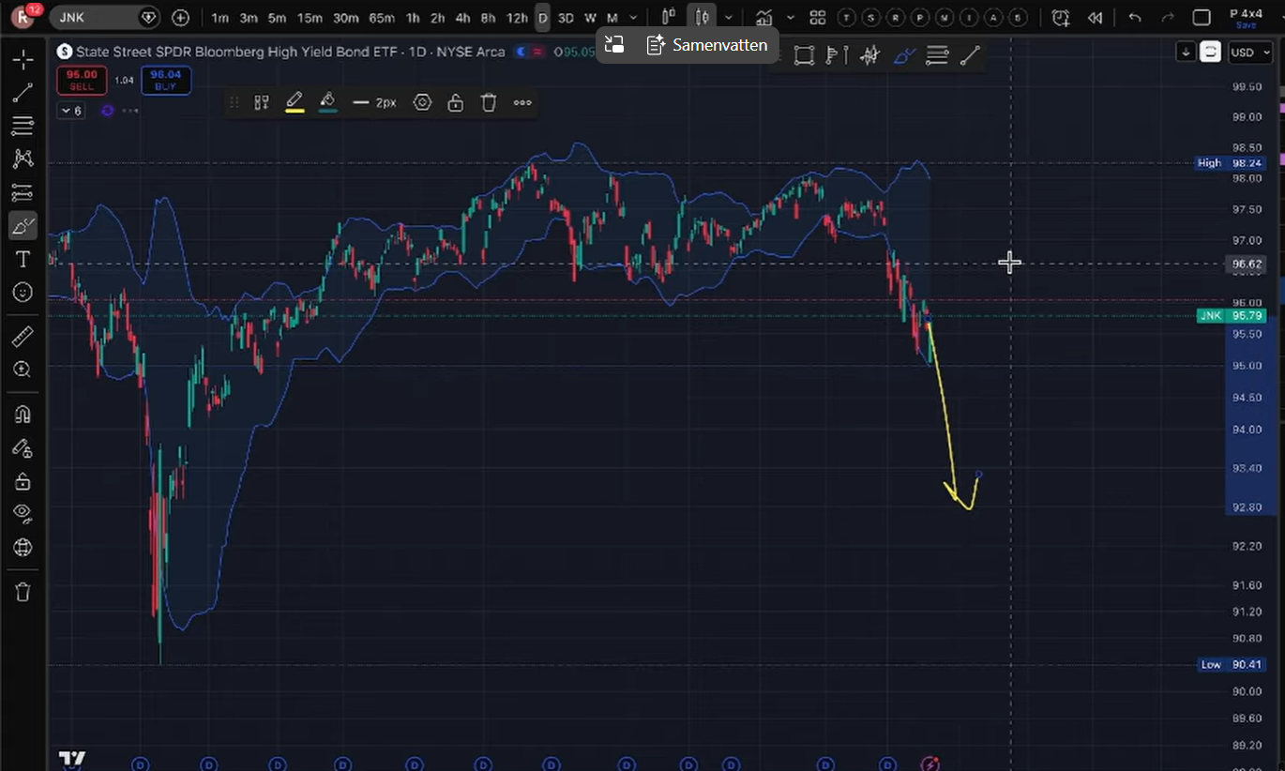
Task: Open the drawing template icon in floating toolbar
Action: tap(262, 102)
